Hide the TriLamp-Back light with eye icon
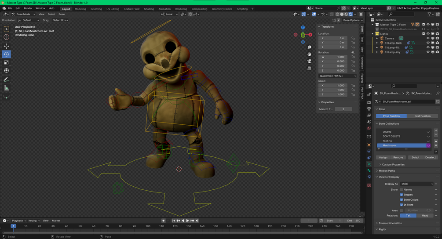 427,43
